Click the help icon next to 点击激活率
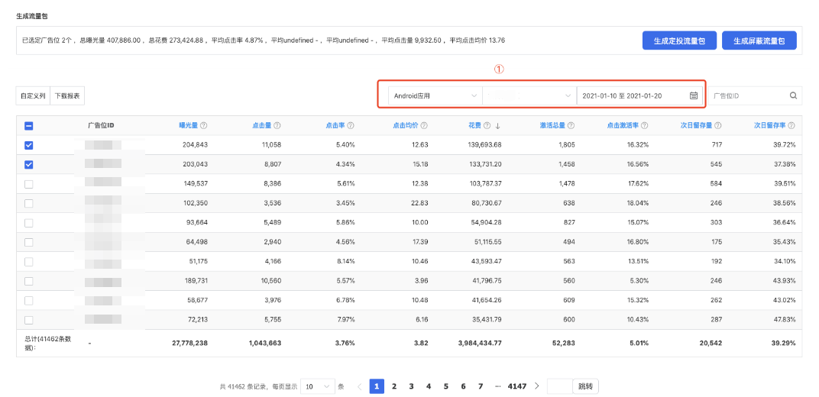The height and width of the screenshot is (397, 819). 645,126
